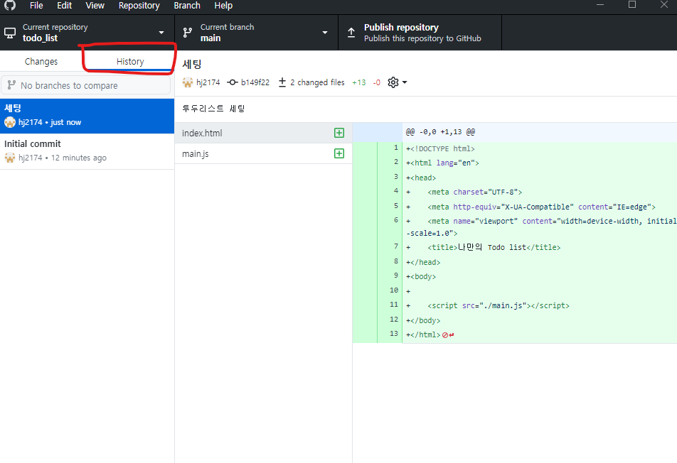Select main.js in changed files
677x463 pixels.
[x=263, y=153]
